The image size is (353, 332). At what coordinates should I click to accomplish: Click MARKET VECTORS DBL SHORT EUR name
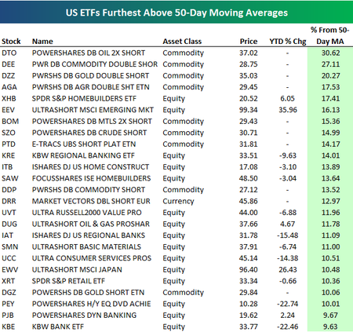pyautogui.click(x=91, y=201)
